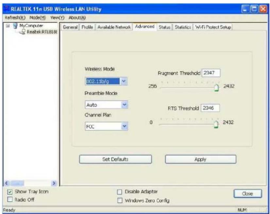Collapse the MyComputer tree node
The image size is (270, 214).
click(x=8, y=26)
